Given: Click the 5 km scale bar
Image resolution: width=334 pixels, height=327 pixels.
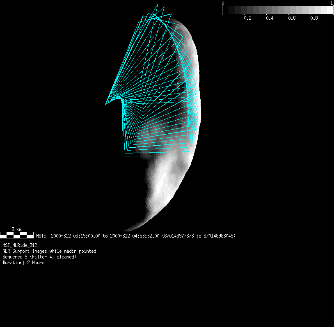Looking at the screenshot, I should (17, 235).
